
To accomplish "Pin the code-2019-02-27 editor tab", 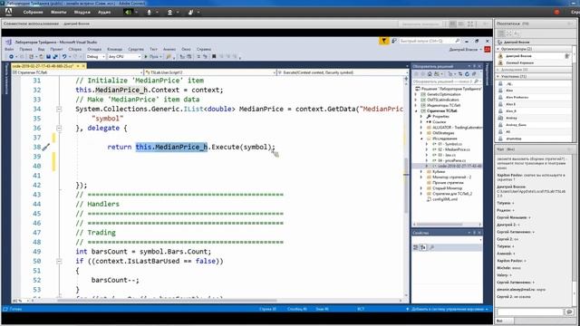I will click(x=78, y=66).
